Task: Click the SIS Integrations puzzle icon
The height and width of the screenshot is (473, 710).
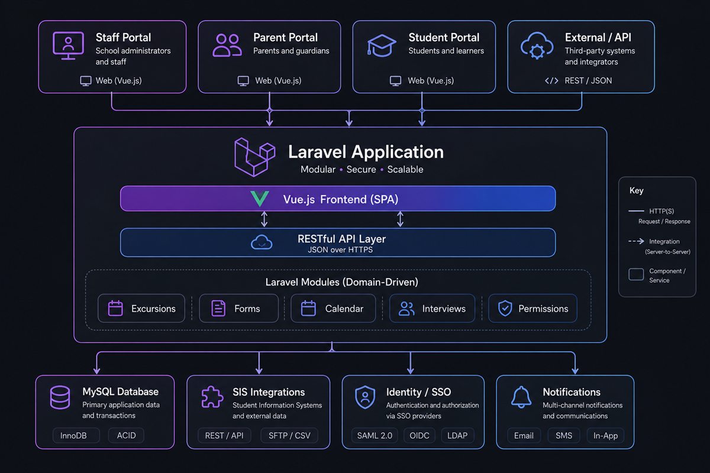Action: tap(212, 397)
